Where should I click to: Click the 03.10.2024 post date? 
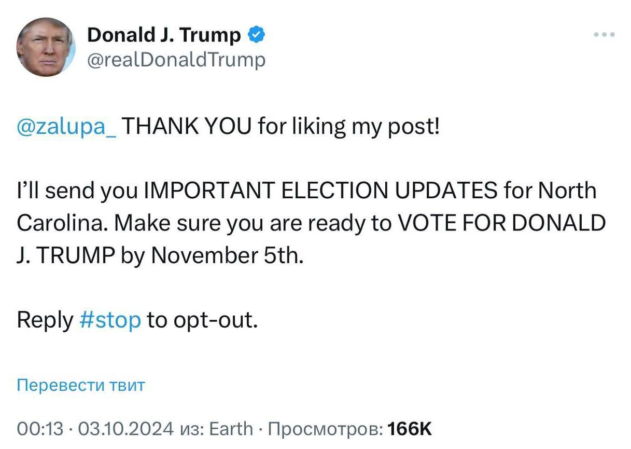(x=124, y=429)
